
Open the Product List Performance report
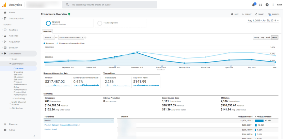click(20, 93)
